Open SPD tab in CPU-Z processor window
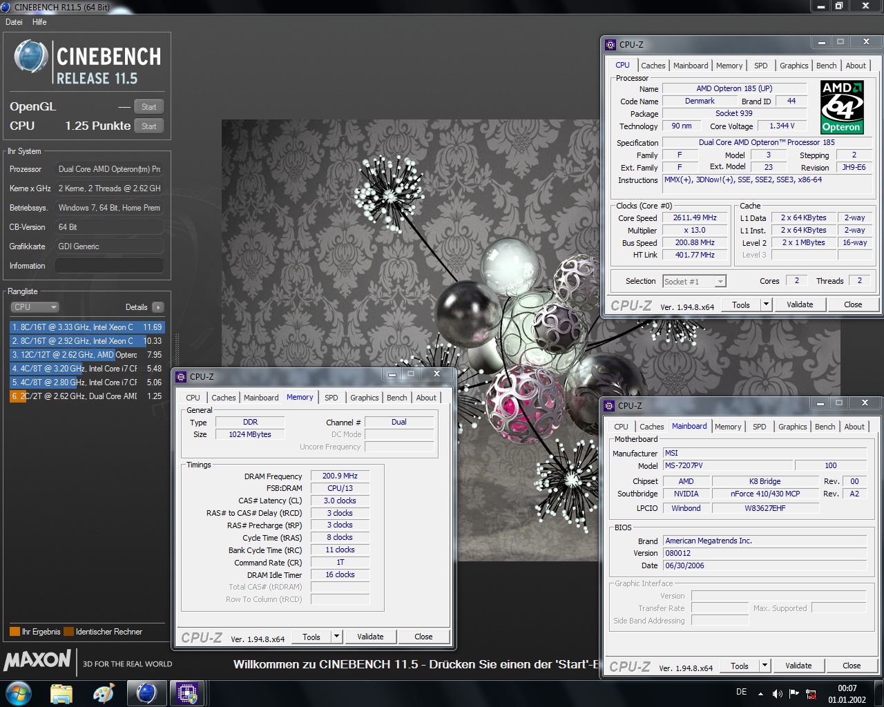Screen dimensions: 884x707 pyautogui.click(x=760, y=66)
